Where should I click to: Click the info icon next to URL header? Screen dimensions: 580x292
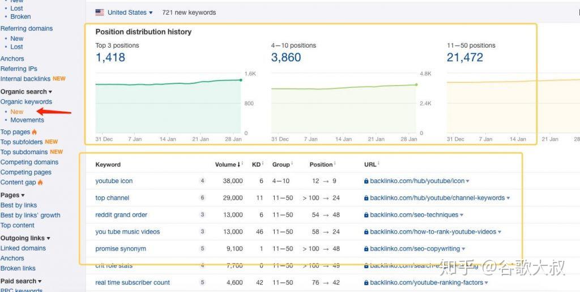pyautogui.click(x=378, y=163)
